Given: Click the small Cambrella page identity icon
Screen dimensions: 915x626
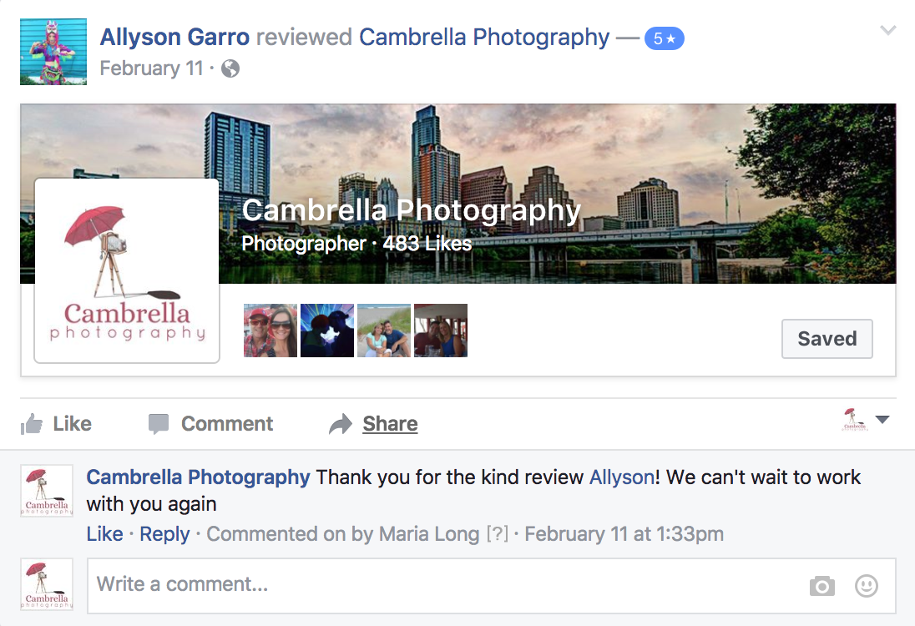Looking at the screenshot, I should pos(855,420).
